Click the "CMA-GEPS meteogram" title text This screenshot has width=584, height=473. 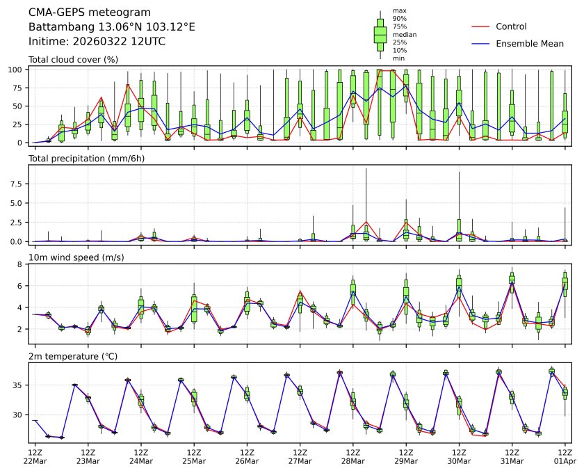pyautogui.click(x=86, y=13)
